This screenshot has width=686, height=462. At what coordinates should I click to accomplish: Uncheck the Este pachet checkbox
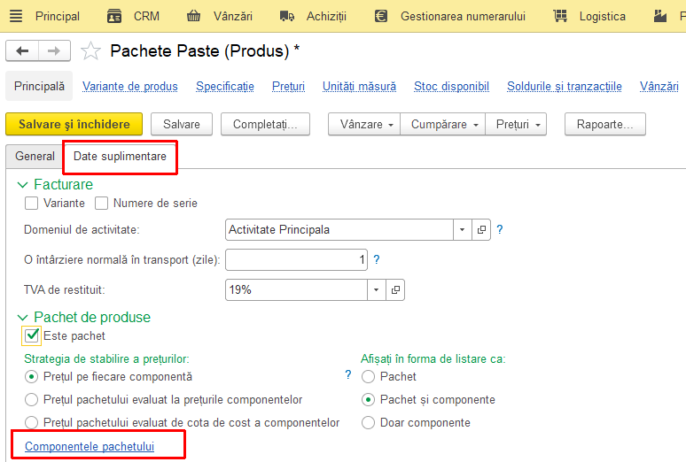pyautogui.click(x=32, y=335)
